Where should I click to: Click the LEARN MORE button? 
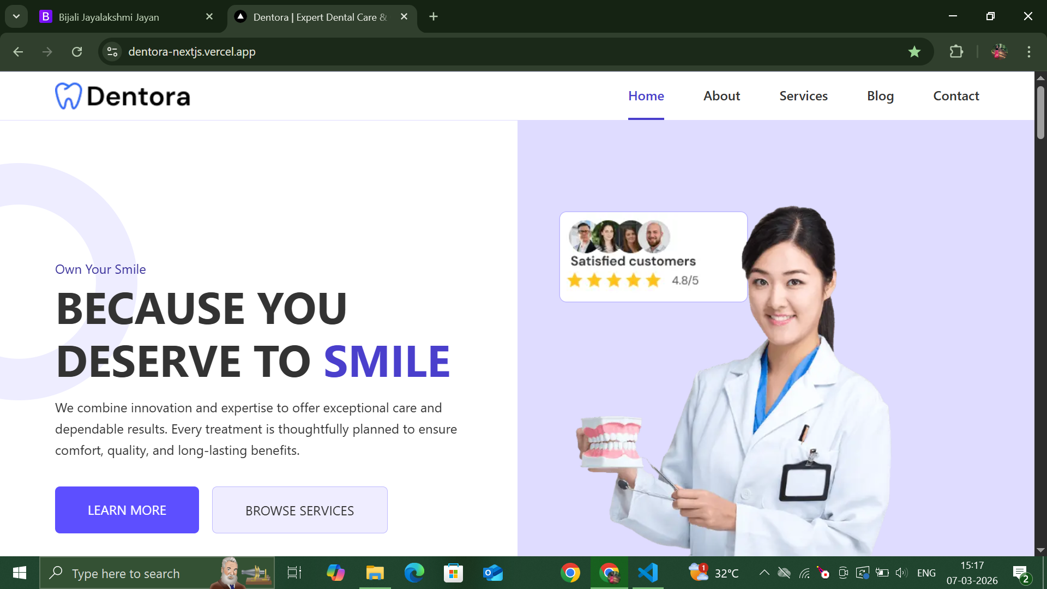point(127,510)
